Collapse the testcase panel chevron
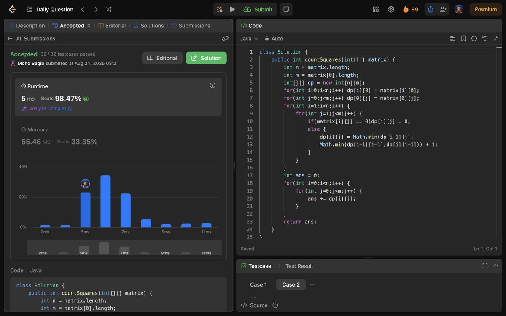The height and width of the screenshot is (316, 506). tap(496, 266)
